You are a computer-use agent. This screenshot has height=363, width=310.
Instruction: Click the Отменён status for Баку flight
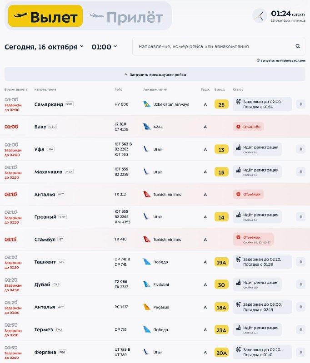(x=248, y=127)
